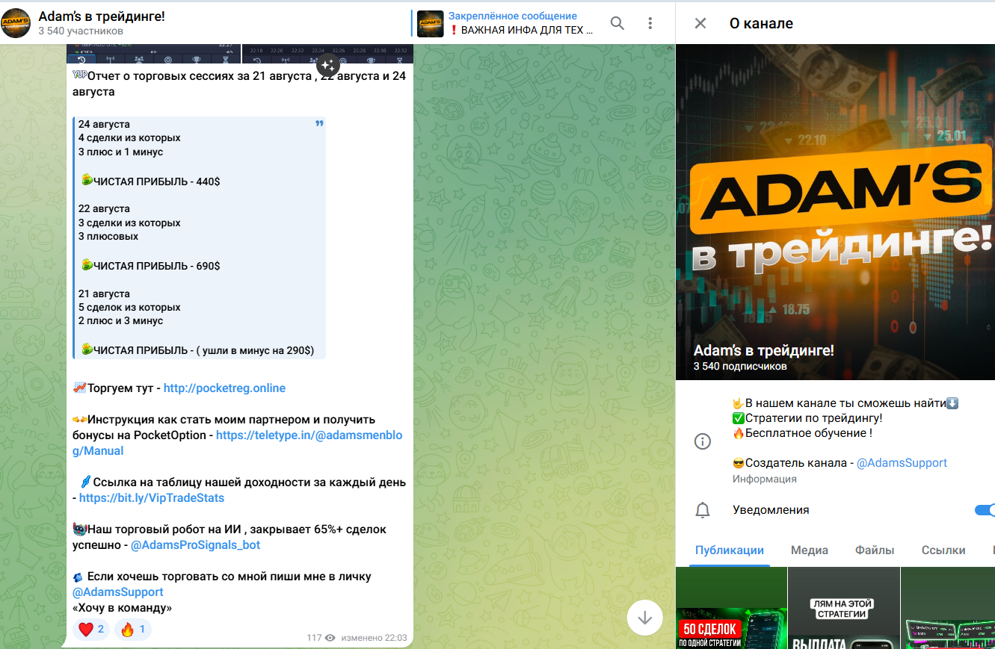Click the 'Информация' label under description
This screenshot has width=995, height=649.
click(x=765, y=479)
